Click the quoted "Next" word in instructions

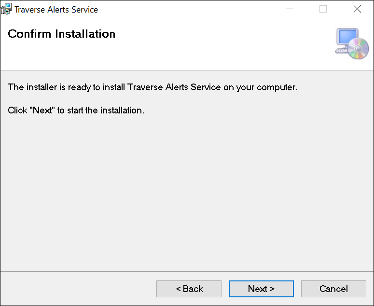pos(42,111)
